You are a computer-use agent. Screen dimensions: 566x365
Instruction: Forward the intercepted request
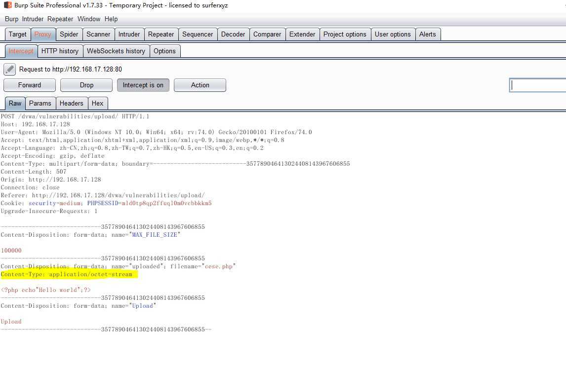click(x=30, y=85)
